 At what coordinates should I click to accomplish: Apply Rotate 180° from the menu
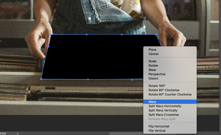tap(170, 86)
